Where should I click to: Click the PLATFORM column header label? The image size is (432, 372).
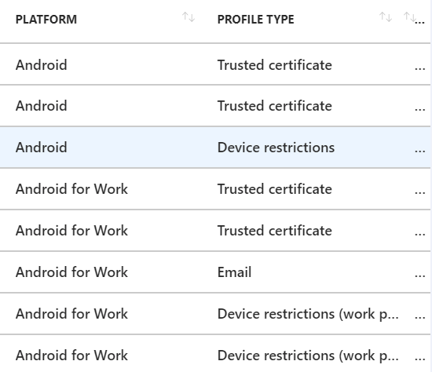(46, 20)
